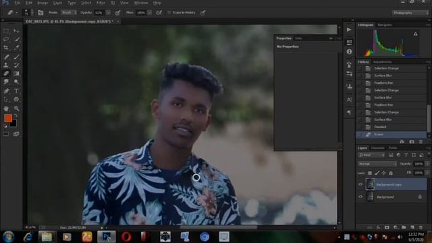
Task: Select the Pen tool
Action: point(6,91)
